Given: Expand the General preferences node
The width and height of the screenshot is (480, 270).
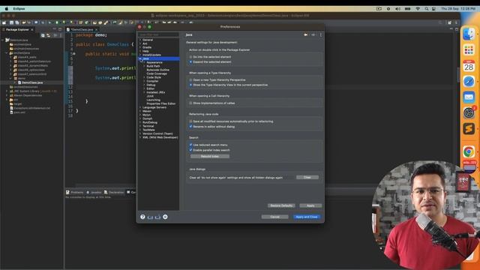Looking at the screenshot, I should (140, 40).
